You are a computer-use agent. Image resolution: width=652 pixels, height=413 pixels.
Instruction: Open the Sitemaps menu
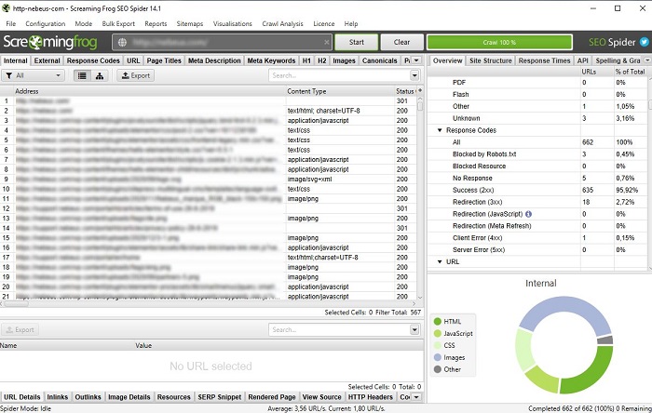click(190, 23)
